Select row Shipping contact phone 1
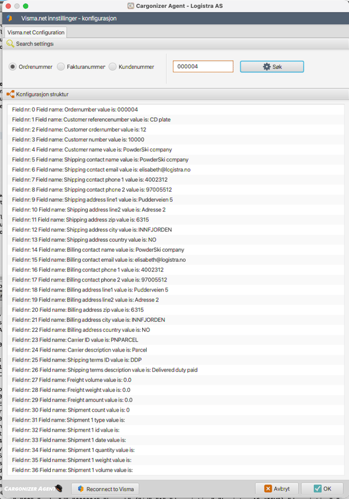 [x=176, y=180]
